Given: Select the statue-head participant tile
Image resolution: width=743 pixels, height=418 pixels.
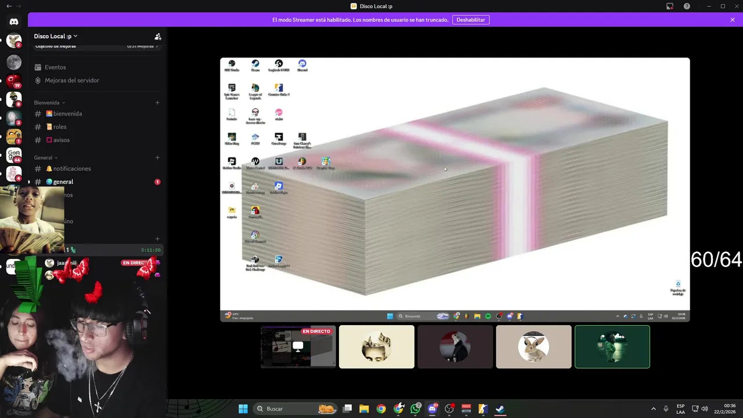Looking at the screenshot, I should tap(377, 347).
